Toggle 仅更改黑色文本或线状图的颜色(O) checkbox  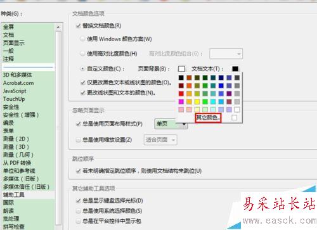point(83,82)
